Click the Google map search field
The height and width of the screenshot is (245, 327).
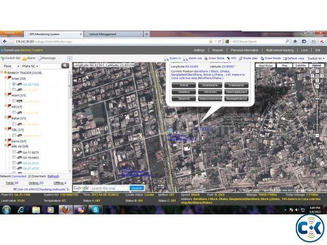(x=109, y=188)
